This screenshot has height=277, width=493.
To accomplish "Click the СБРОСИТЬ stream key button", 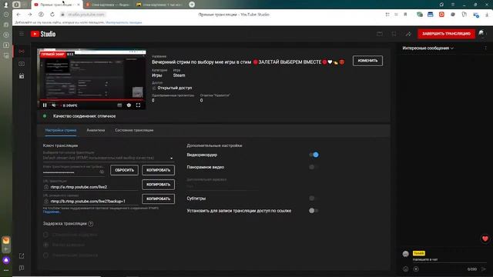I will tap(124, 170).
